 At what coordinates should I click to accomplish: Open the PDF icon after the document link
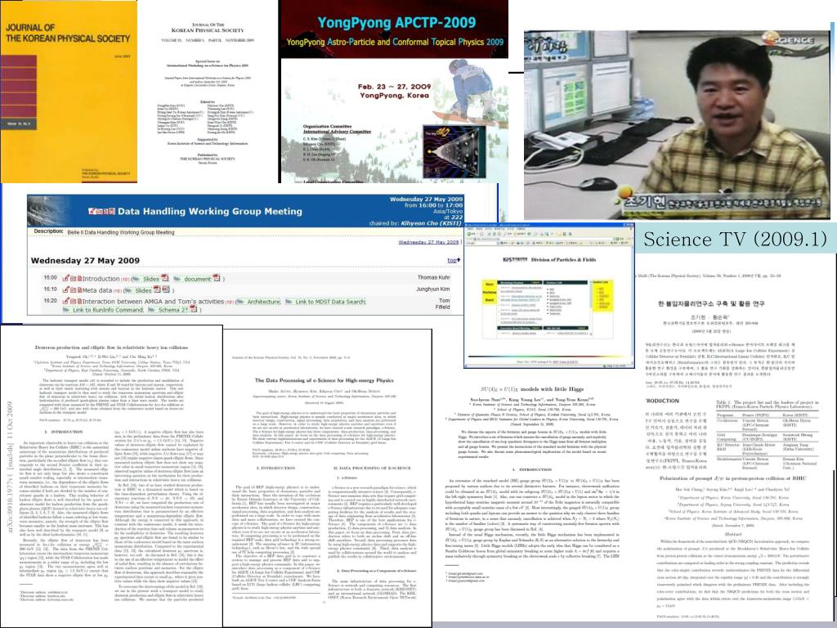[x=216, y=278]
